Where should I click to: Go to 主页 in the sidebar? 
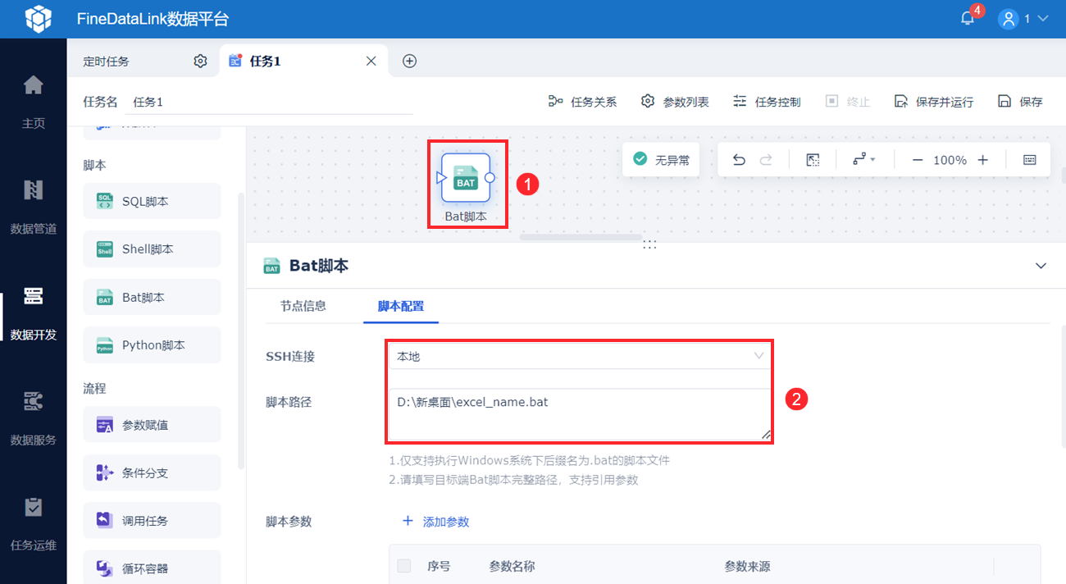(33, 102)
